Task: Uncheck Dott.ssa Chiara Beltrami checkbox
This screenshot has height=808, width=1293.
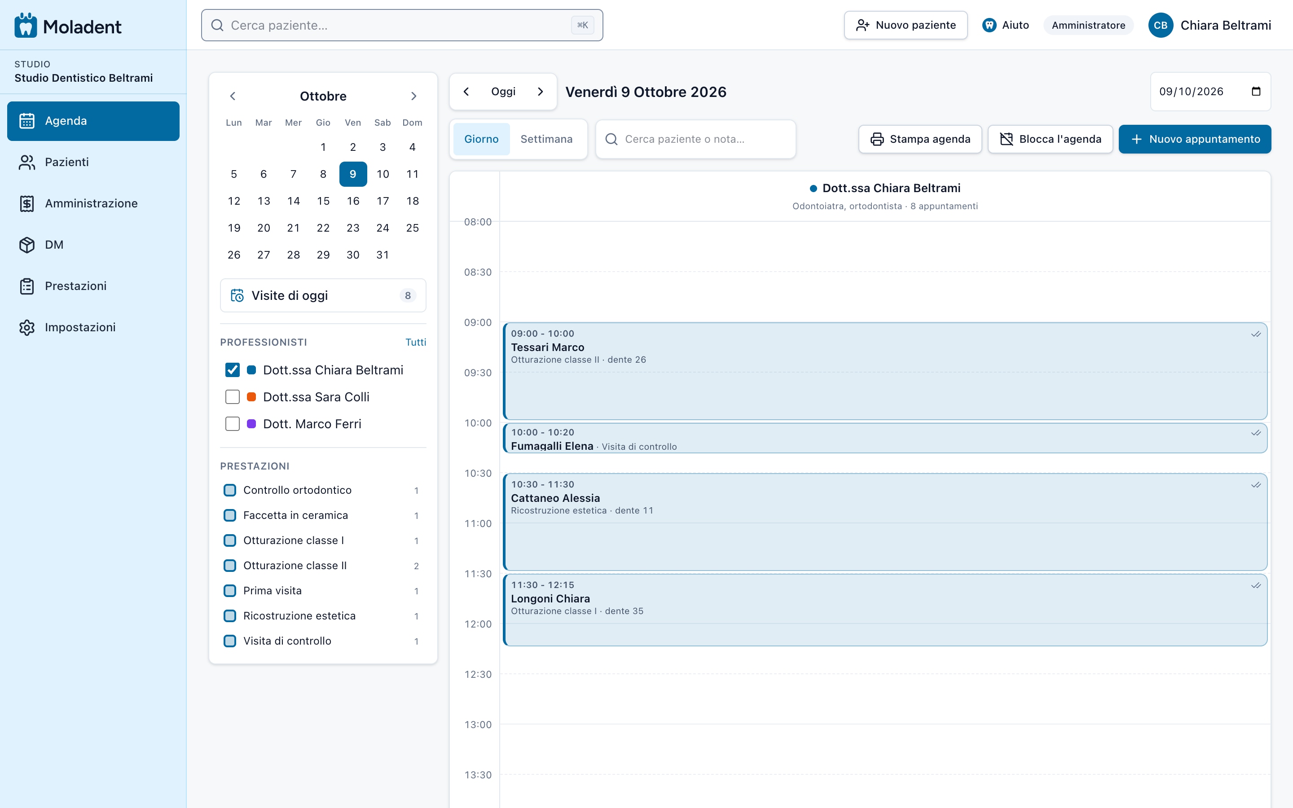Action: point(233,370)
